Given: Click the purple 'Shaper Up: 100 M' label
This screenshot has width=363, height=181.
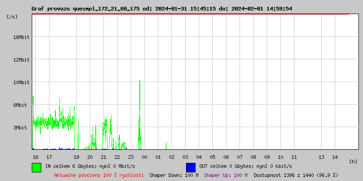Looking at the screenshot, I should [x=226, y=175].
